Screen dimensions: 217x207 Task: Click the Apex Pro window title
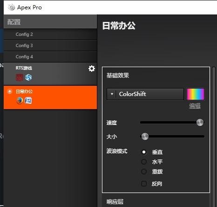tap(29, 7)
